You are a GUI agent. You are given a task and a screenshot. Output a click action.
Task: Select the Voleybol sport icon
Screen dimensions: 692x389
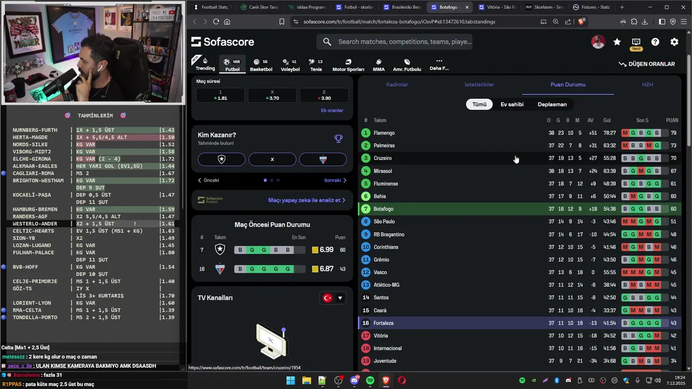coord(290,65)
